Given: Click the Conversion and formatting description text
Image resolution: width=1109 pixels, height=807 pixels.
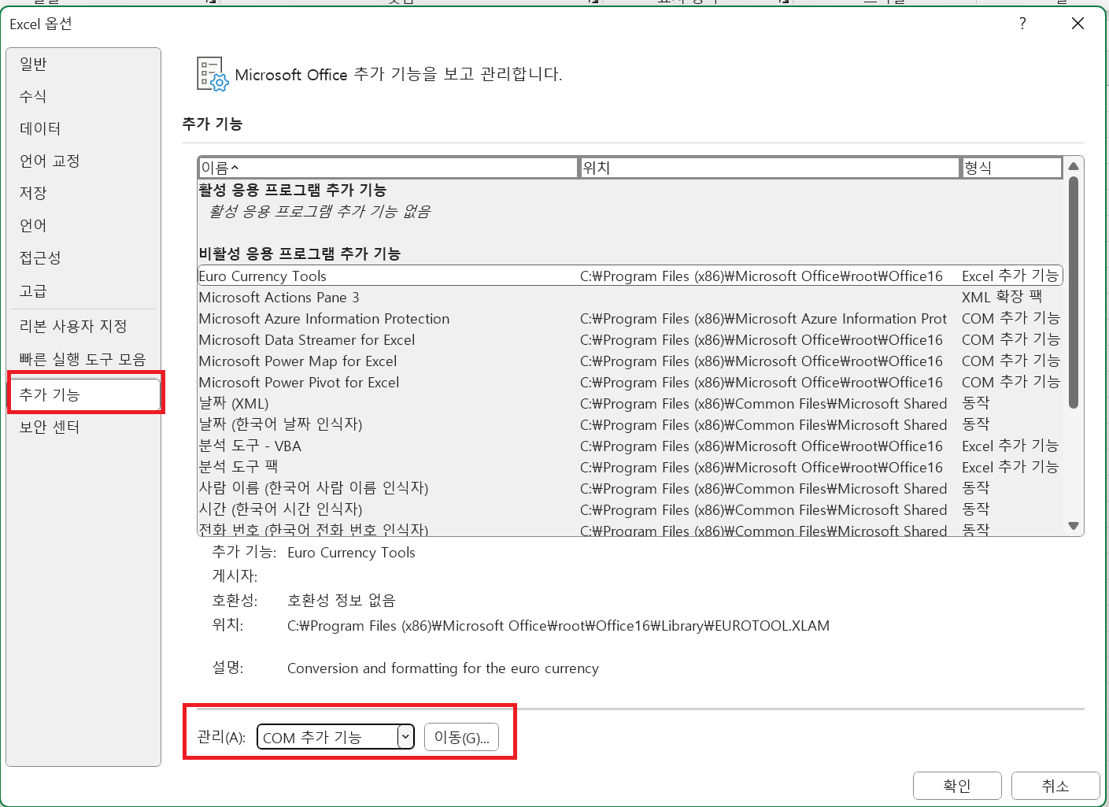Looking at the screenshot, I should (x=443, y=668).
